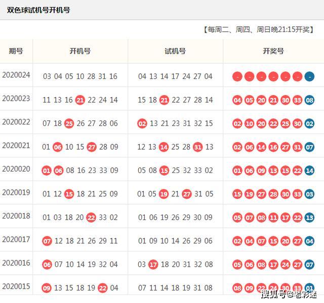Click winning red ball 16 in row 2020021
The image size is (324, 303).
[273, 147]
